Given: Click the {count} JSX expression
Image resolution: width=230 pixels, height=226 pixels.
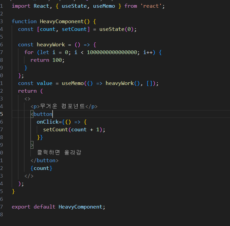Looking at the screenshot, I should click(x=42, y=168).
